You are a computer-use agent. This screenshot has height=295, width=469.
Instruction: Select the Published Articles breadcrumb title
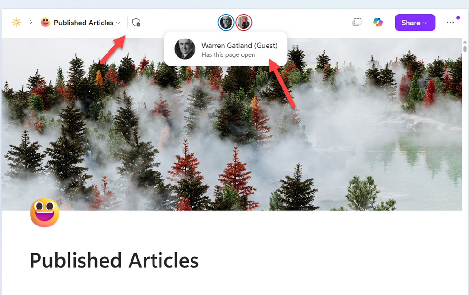pyautogui.click(x=84, y=23)
